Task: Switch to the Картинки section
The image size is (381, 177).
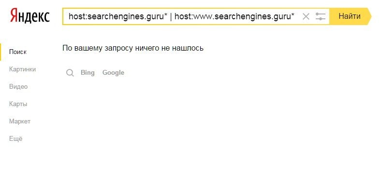Action: coord(22,69)
